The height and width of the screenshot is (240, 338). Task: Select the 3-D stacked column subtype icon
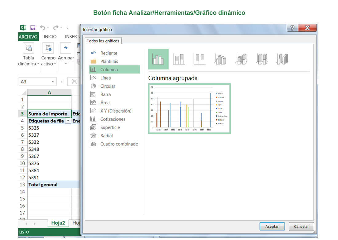click(x=241, y=59)
